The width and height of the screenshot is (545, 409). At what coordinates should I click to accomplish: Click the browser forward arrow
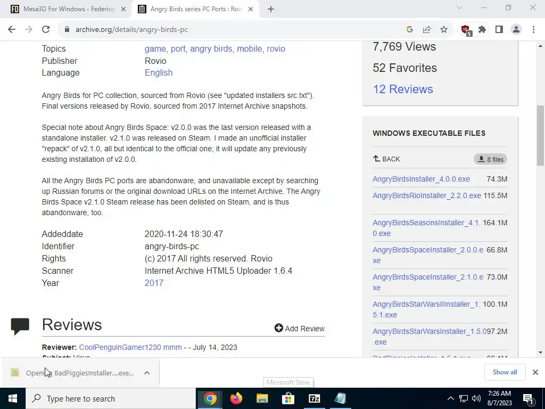tap(29, 30)
